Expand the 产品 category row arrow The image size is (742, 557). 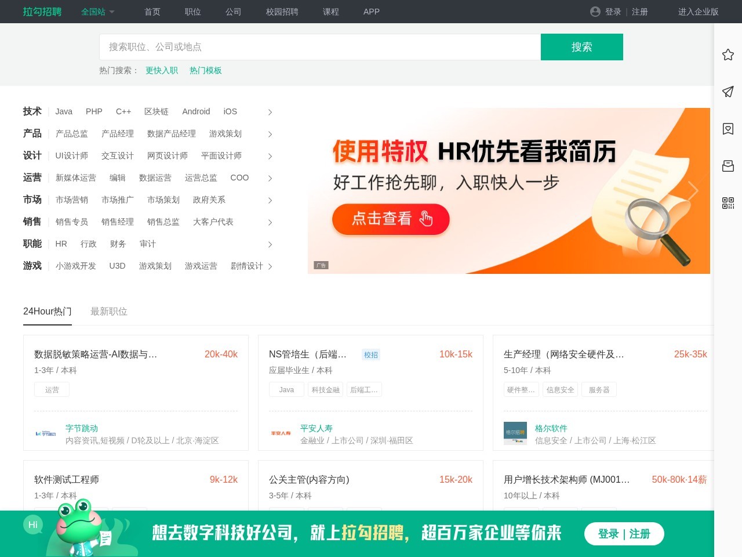click(x=270, y=134)
